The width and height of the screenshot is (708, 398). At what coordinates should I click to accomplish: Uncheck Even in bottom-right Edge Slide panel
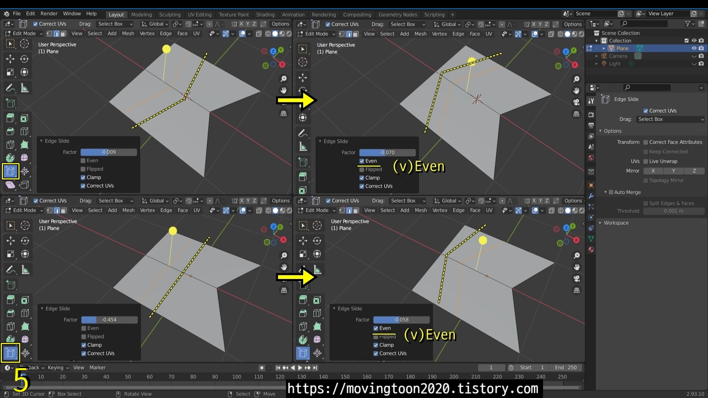tap(376, 328)
